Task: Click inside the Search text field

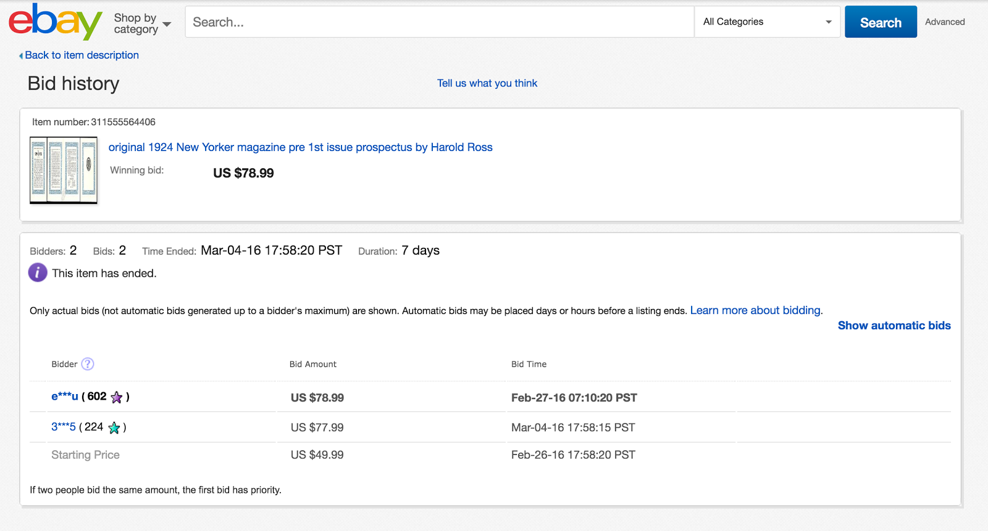Action: (440, 22)
